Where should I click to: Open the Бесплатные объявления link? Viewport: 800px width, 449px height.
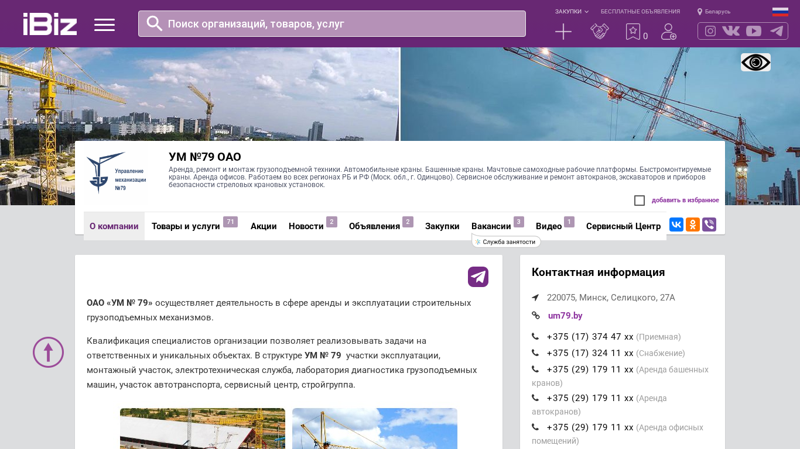tap(640, 12)
